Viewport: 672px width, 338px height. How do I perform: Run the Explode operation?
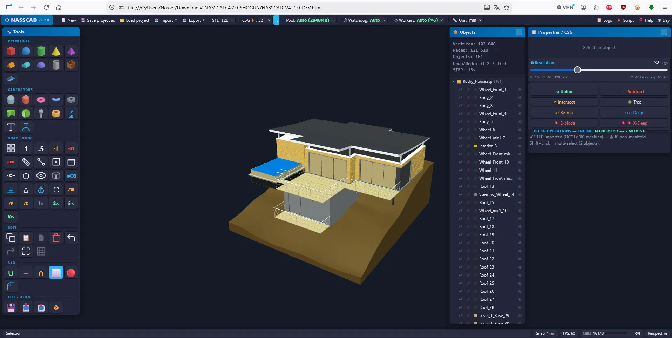click(x=564, y=123)
